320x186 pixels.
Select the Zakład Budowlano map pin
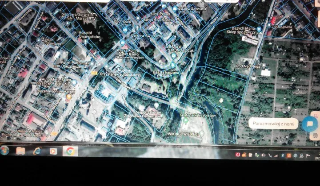[x=39, y=40]
